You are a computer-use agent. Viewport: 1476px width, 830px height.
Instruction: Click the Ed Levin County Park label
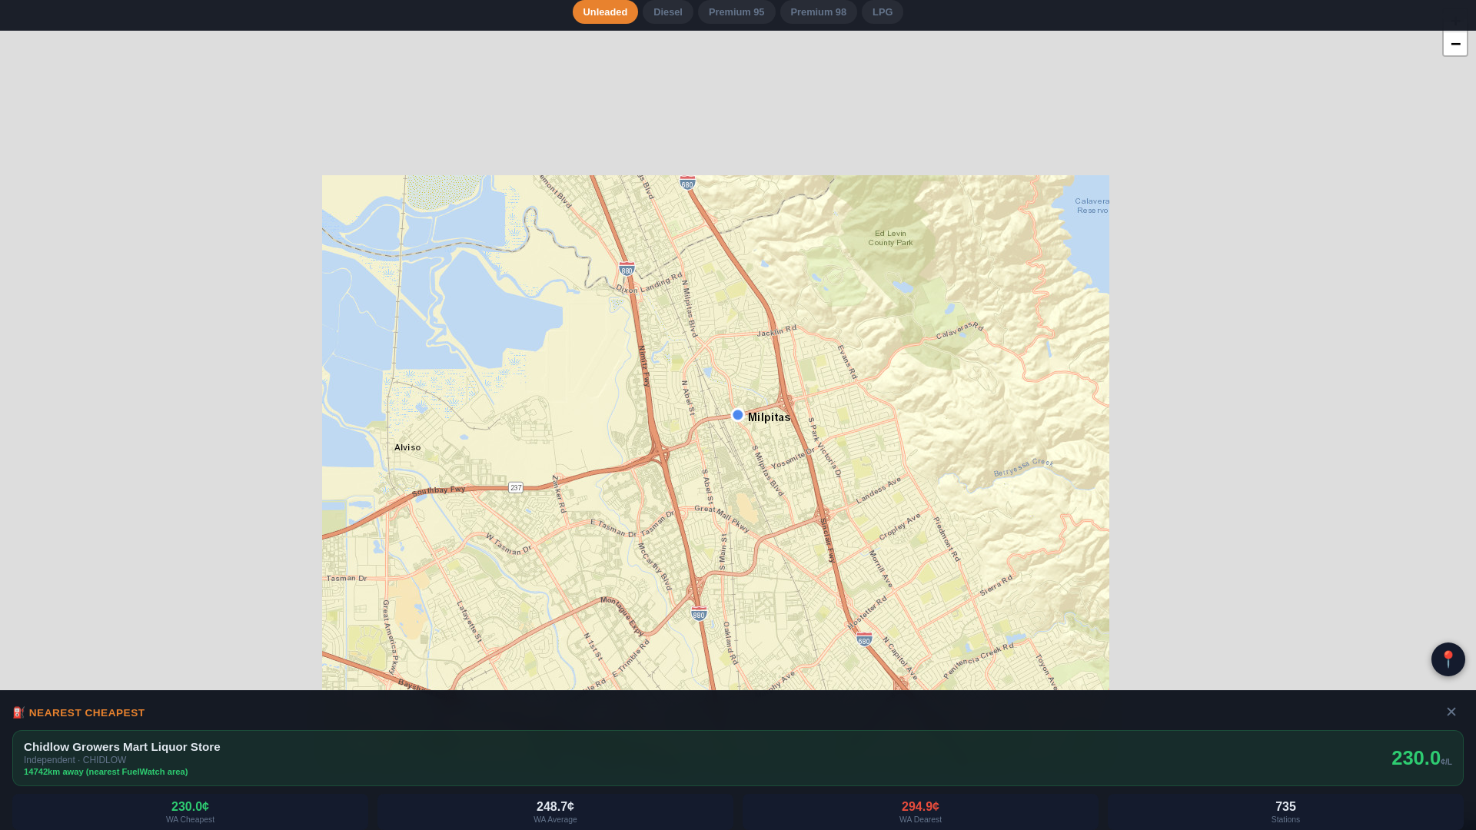(890, 238)
